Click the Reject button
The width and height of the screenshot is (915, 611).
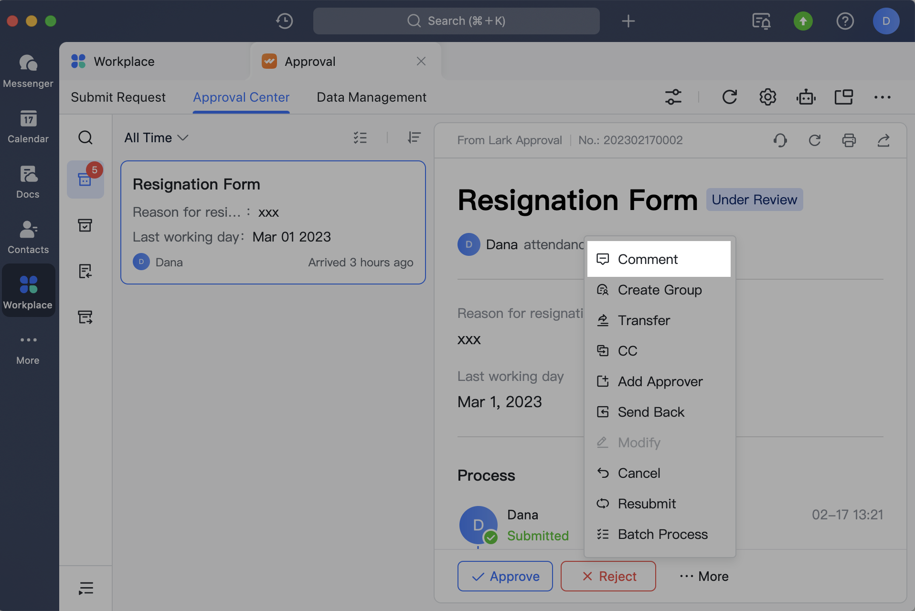click(x=608, y=576)
